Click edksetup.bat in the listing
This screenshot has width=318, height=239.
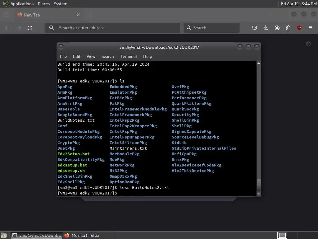(72, 165)
